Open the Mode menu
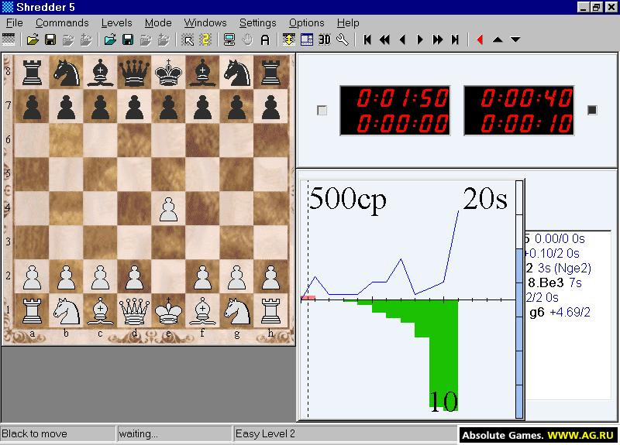The width and height of the screenshot is (620, 445). (x=158, y=23)
